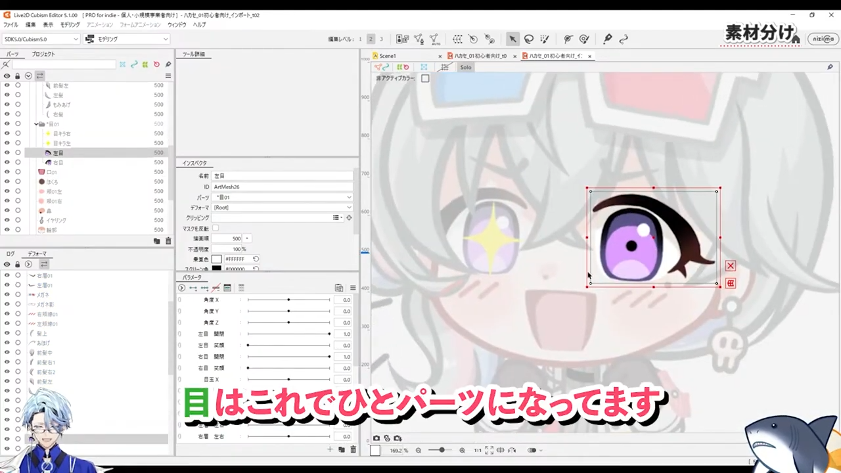Set editing level to 3
841x473 pixels.
point(381,39)
